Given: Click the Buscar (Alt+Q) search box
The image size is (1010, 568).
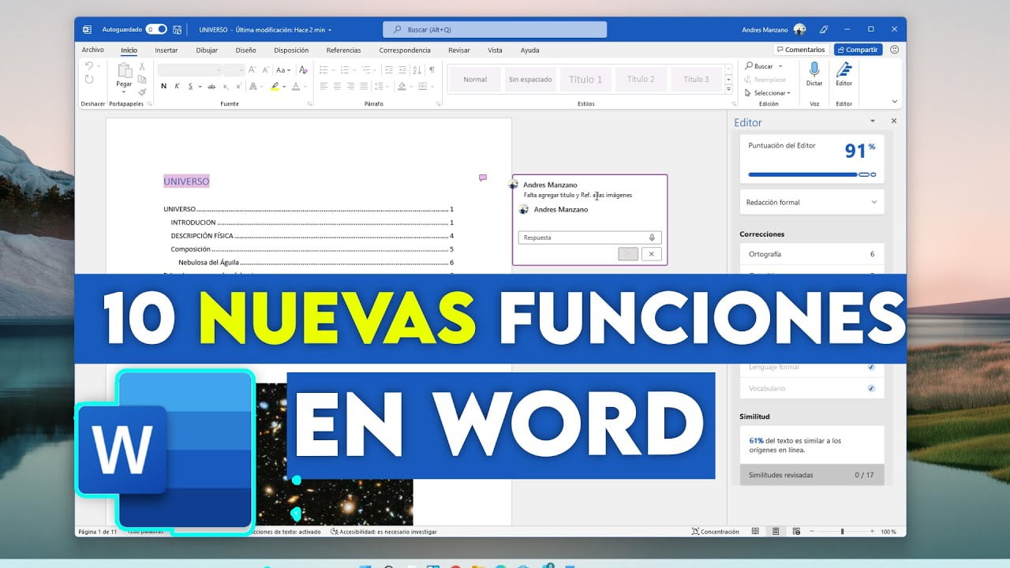Looking at the screenshot, I should click(495, 29).
